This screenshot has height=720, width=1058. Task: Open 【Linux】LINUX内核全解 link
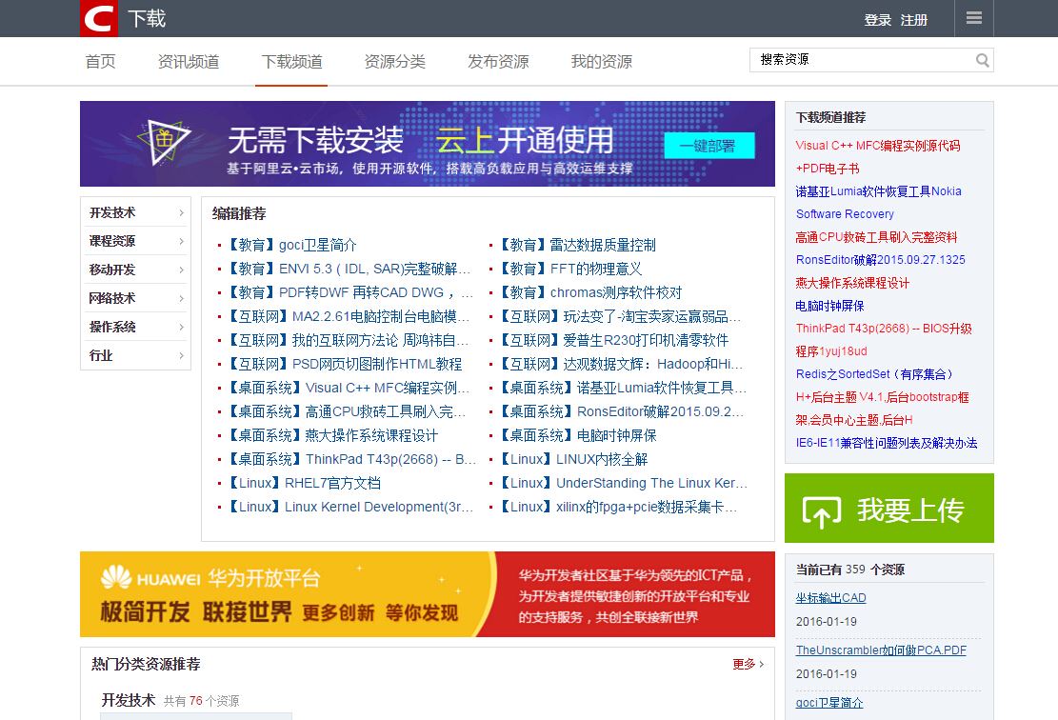click(573, 459)
